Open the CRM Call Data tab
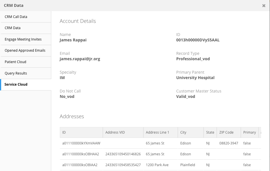This screenshot has width=270, height=171. point(16,17)
